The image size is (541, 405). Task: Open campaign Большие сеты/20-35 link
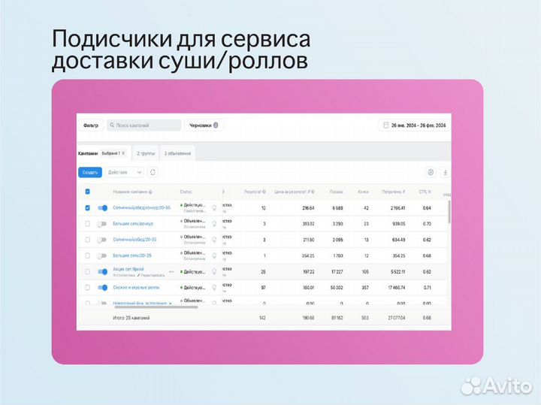pyautogui.click(x=132, y=255)
